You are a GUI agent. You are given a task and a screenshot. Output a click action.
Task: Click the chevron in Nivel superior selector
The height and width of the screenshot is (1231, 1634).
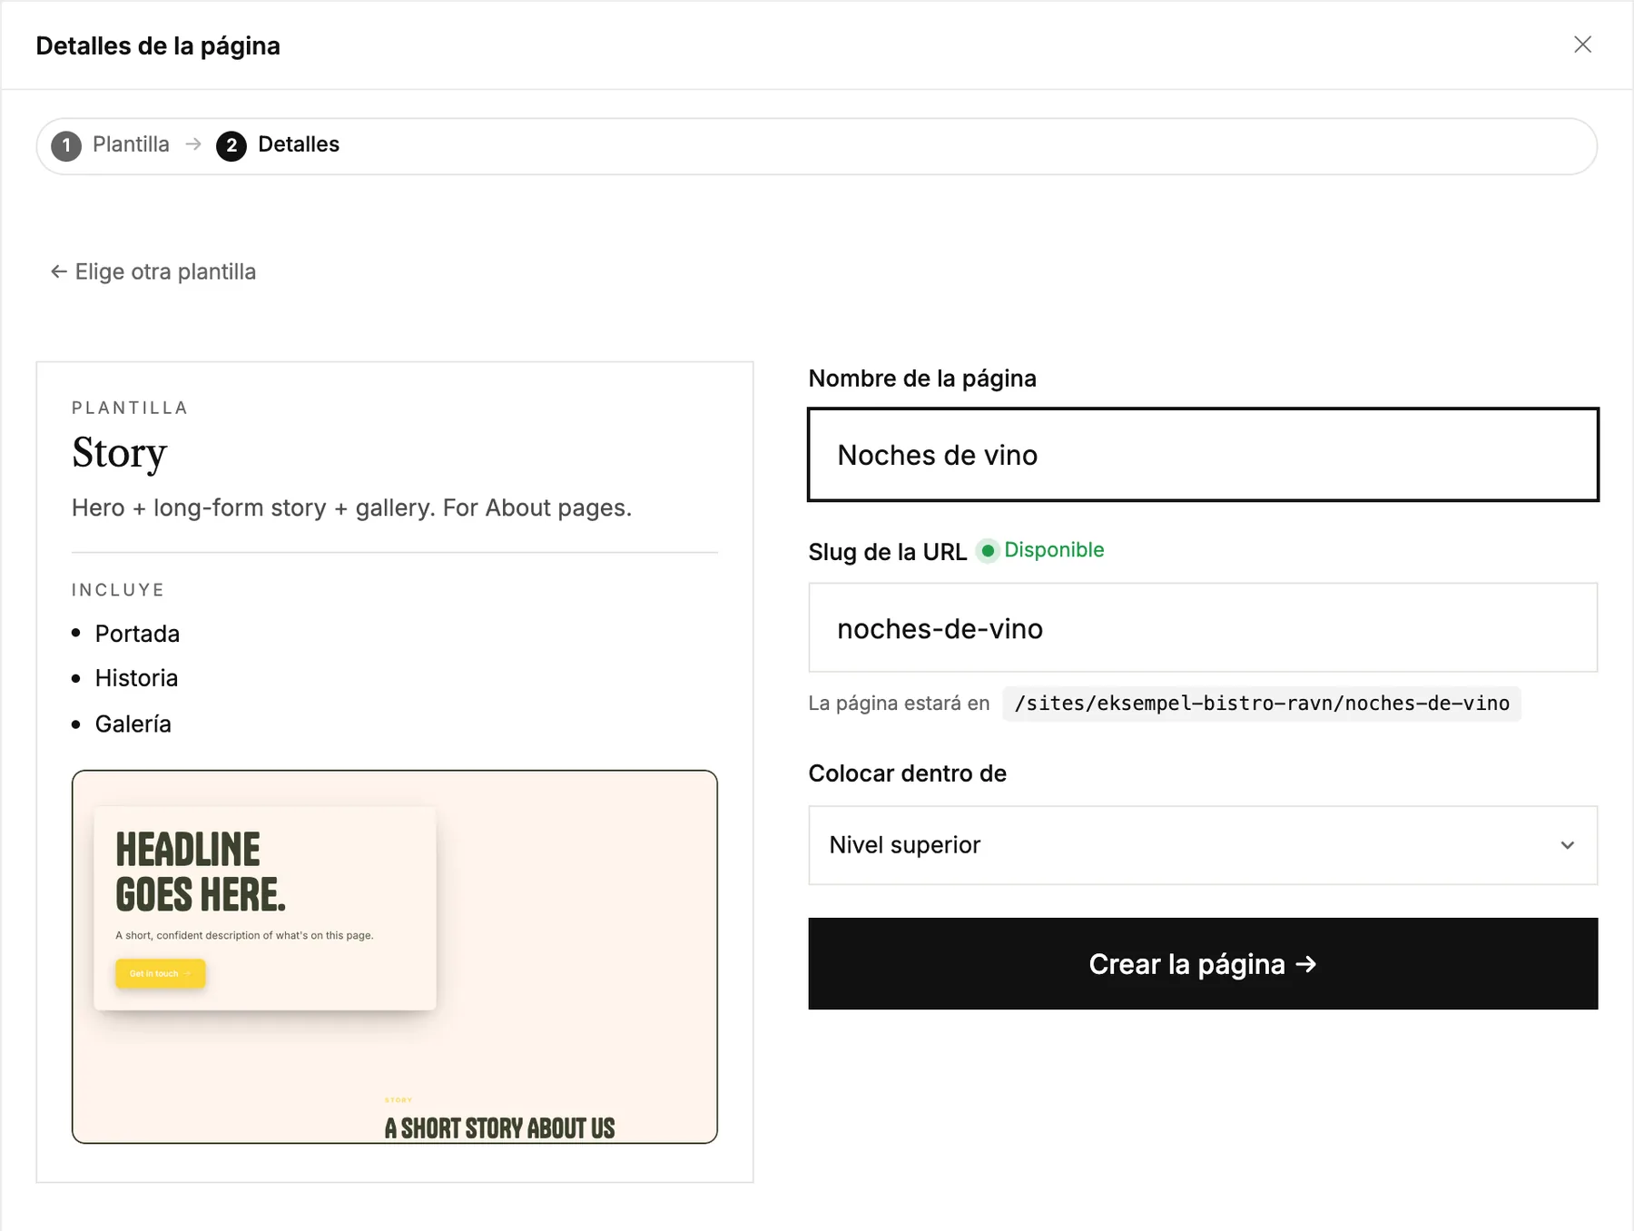1567,845
